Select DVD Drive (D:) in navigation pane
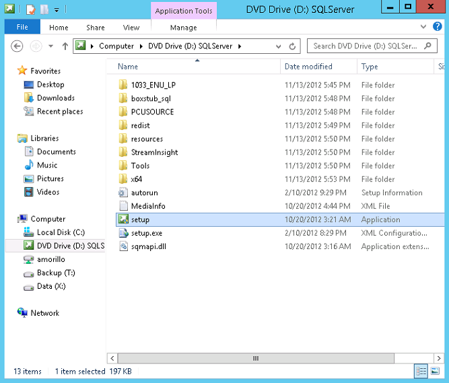Screen dimensions: 449x383 56,246
